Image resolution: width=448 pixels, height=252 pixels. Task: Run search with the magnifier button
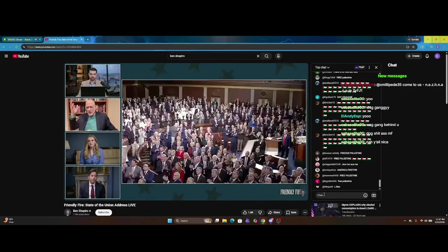(267, 56)
